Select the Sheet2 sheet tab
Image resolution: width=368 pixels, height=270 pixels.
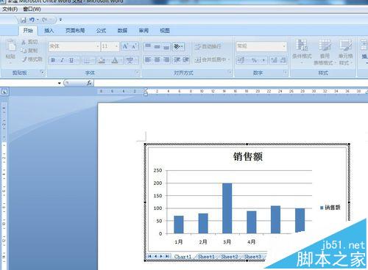tap(230, 257)
